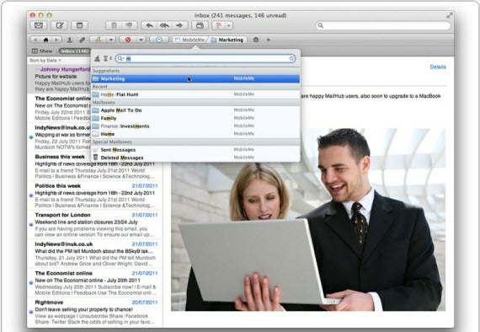Forward message using the right arrow icon
The width and height of the screenshot is (480, 332).
point(179,25)
